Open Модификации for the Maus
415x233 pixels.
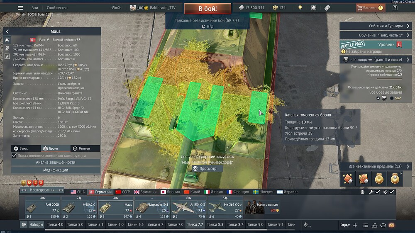point(56,170)
